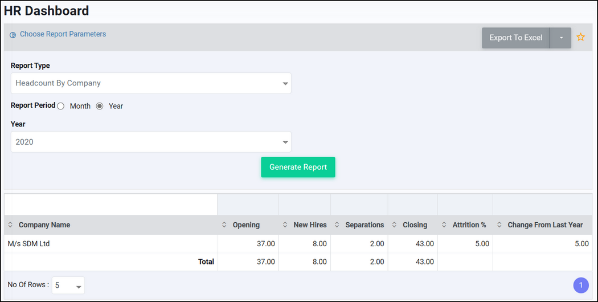Click the M/s SDM Ltd row

298,243
